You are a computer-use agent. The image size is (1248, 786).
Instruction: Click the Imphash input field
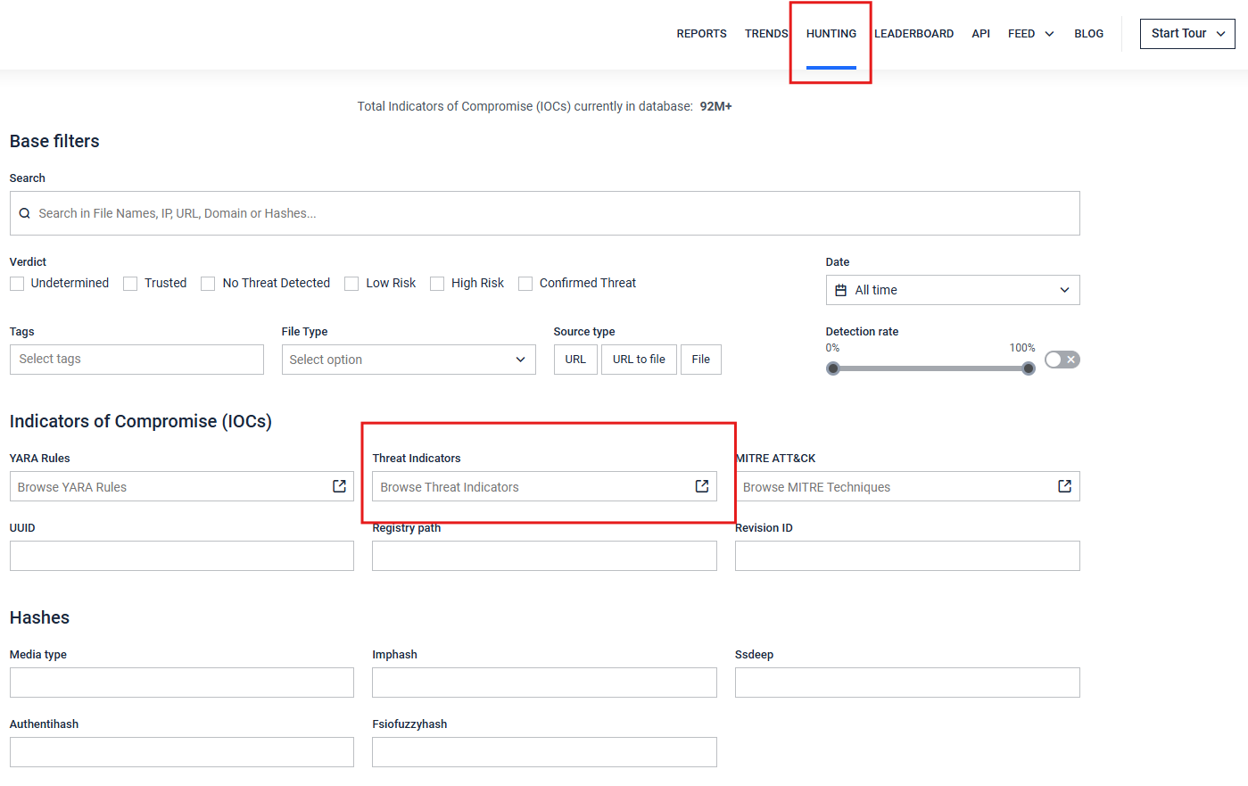coord(544,683)
